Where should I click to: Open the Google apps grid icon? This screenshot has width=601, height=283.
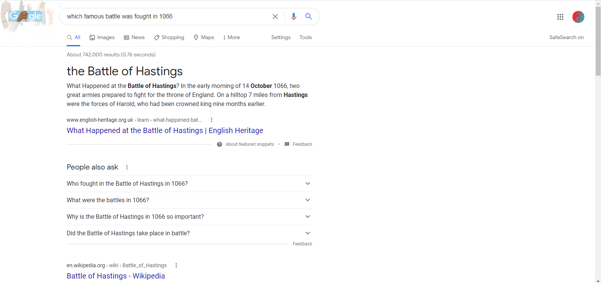click(560, 17)
